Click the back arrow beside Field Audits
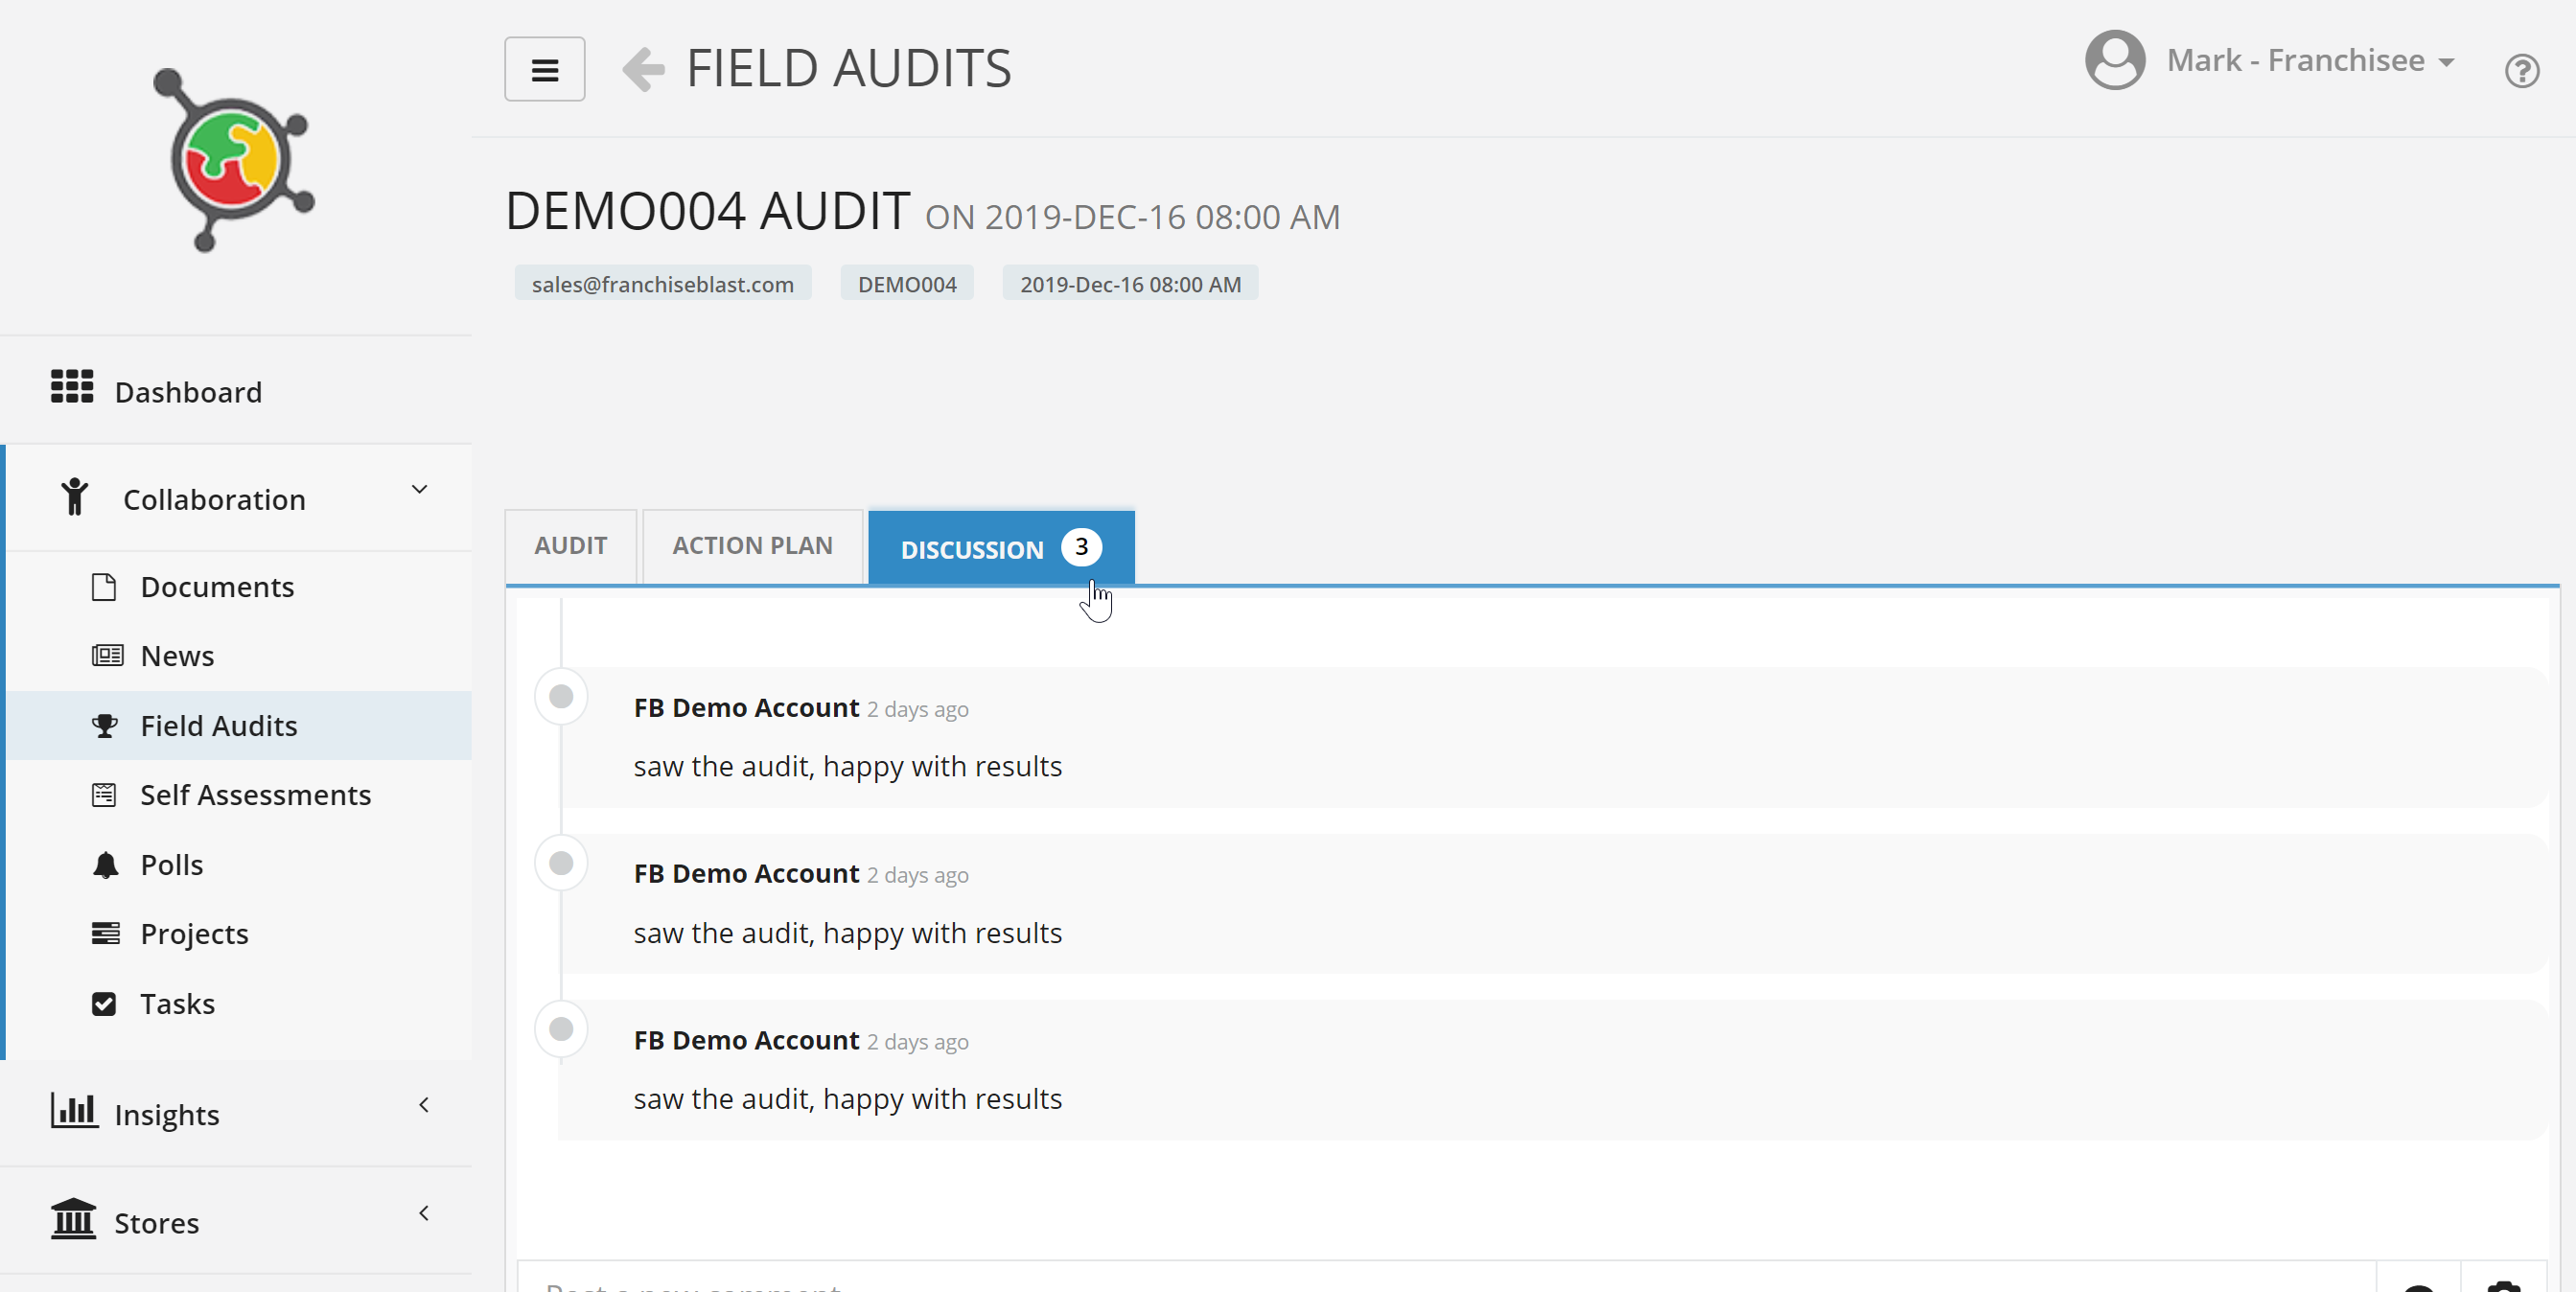 [643, 69]
